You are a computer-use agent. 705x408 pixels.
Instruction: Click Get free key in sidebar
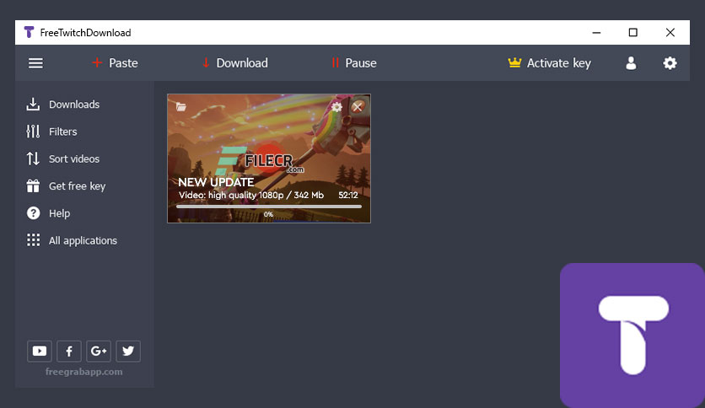(66, 186)
